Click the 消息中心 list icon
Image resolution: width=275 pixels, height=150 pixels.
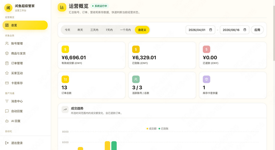click(7, 101)
